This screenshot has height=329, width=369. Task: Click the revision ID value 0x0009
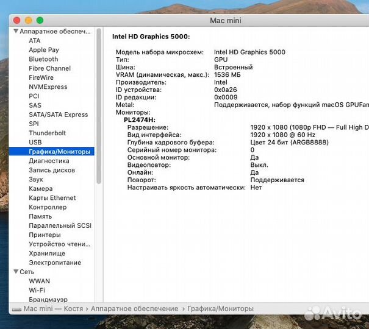point(226,97)
